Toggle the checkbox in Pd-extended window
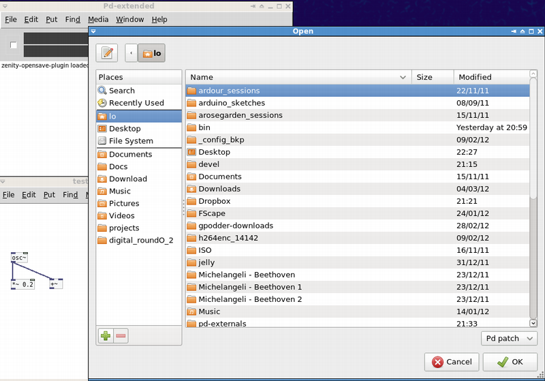 coord(13,45)
